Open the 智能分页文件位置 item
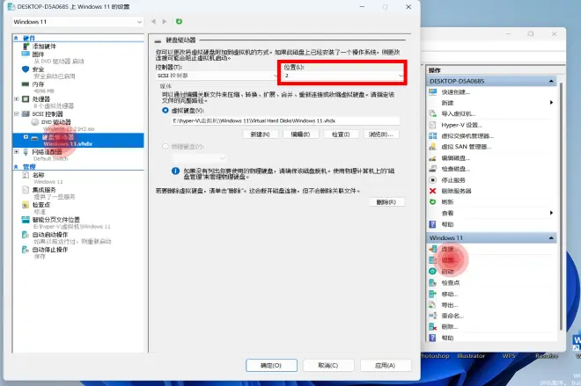This screenshot has height=386, width=581. point(55,220)
